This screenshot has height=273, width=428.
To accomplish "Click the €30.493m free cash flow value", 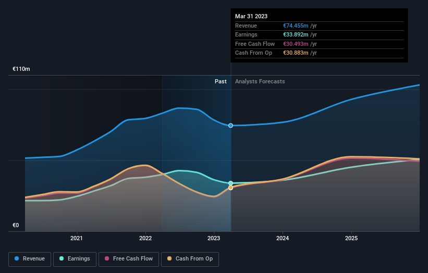I will (296, 44).
